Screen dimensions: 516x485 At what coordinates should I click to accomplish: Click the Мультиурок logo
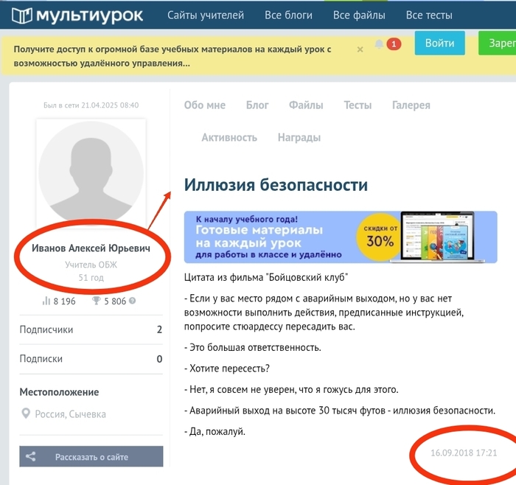77,15
